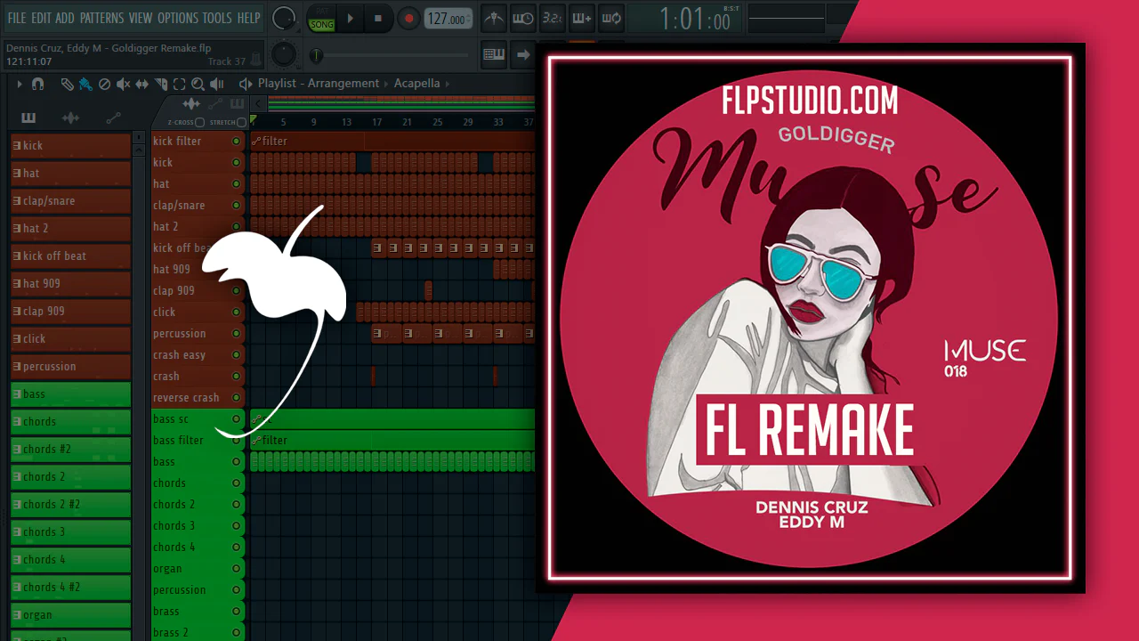Mute the brass track

pyautogui.click(x=237, y=611)
